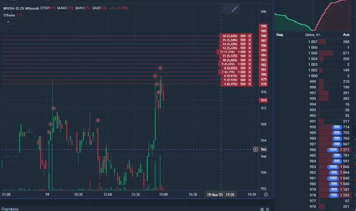Open chart scale settings beside the time axis

266,194
